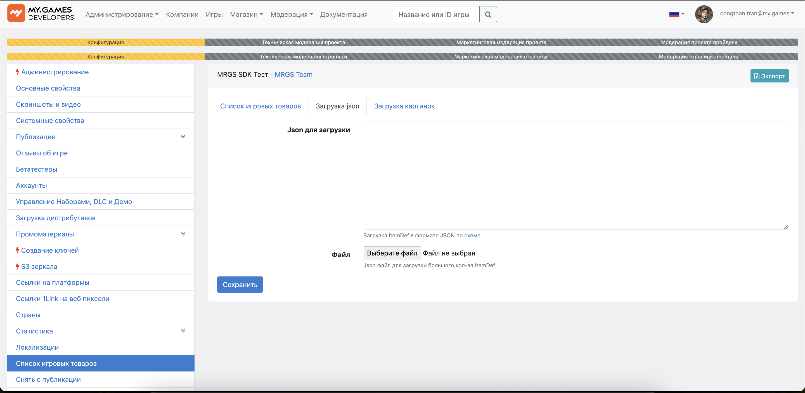The image size is (805, 393).
Task: Expand the Публикация sidebar section chevron
Action: tap(183, 137)
